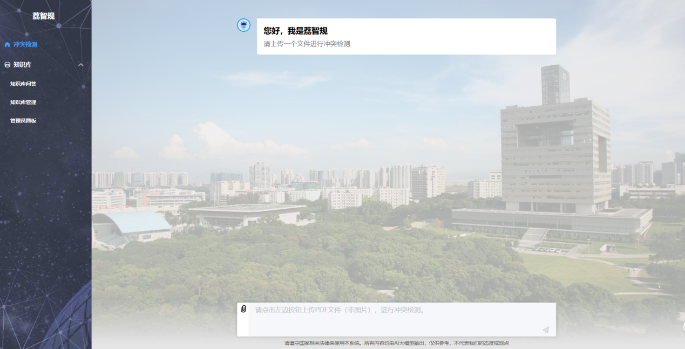Click the partial round button at right edge

pos(683,326)
